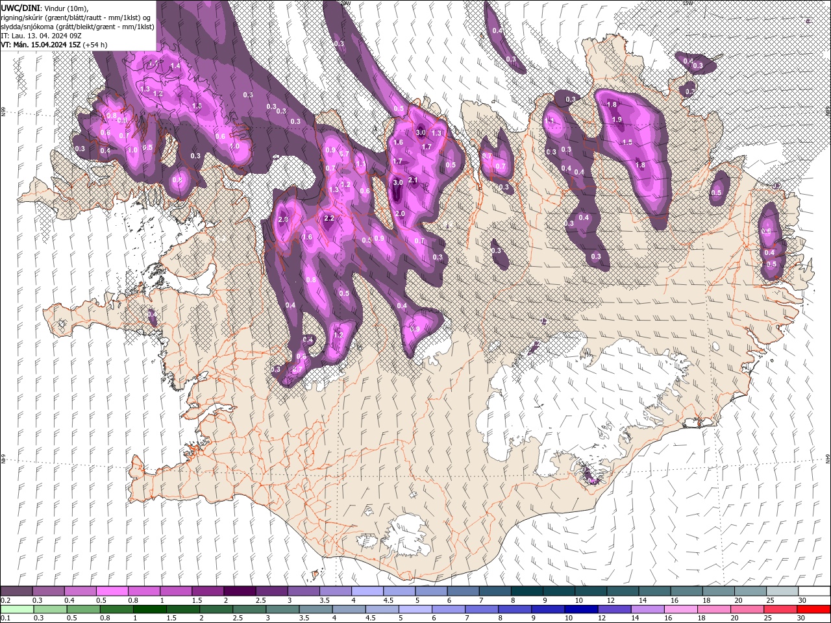
Task: Select the snow scale swatch between 2.5 and 3
Action: tap(271, 591)
